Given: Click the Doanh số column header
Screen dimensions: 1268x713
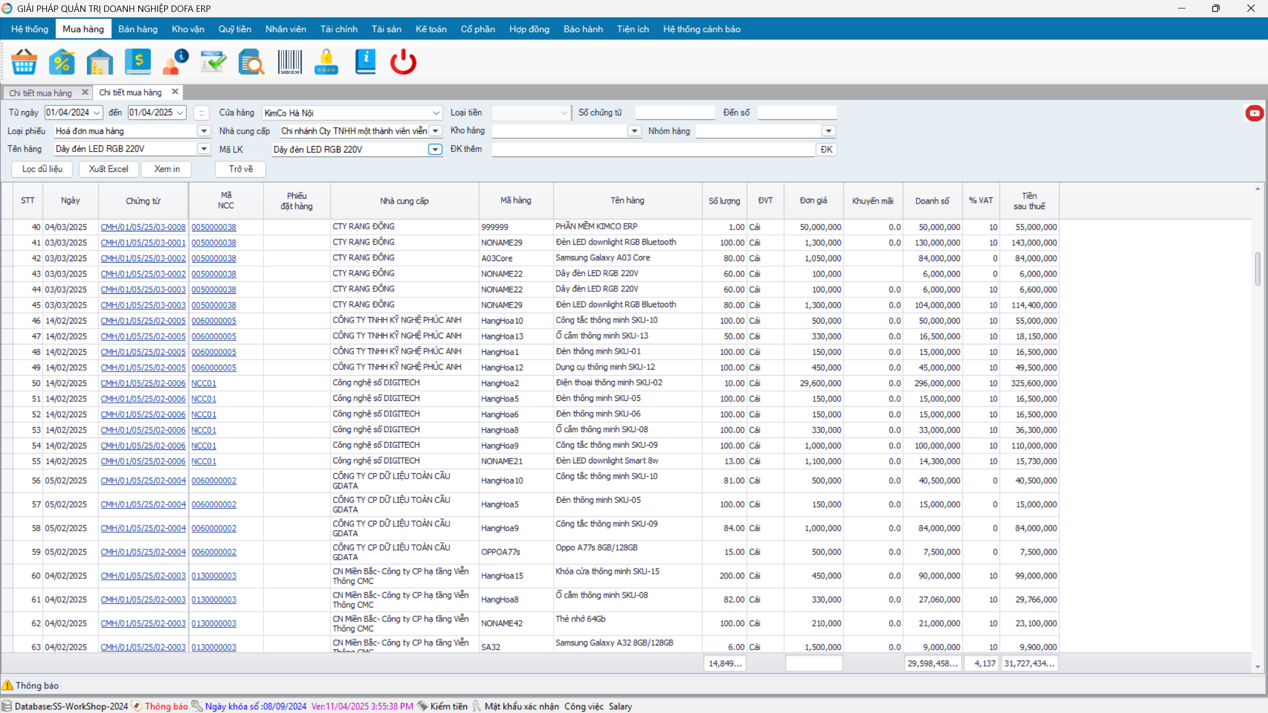Looking at the screenshot, I should click(932, 201).
